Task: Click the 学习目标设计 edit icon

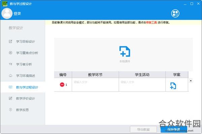Action: 10,41
